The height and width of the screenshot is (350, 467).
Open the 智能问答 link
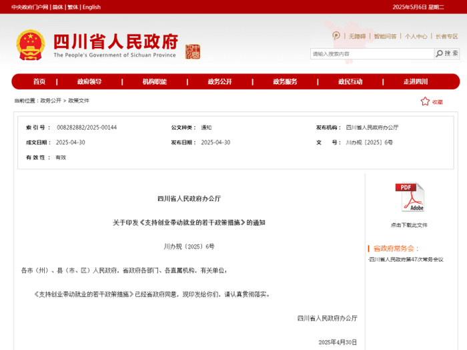point(385,36)
